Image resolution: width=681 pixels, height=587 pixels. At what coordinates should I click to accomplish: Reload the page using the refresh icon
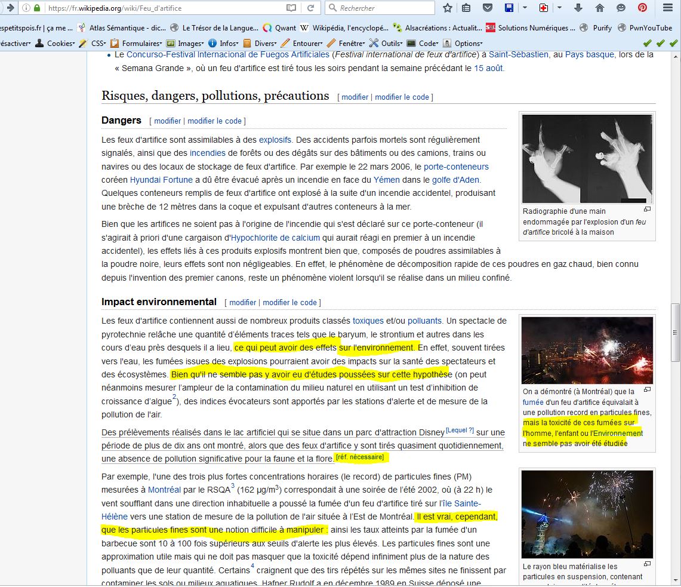click(x=310, y=8)
